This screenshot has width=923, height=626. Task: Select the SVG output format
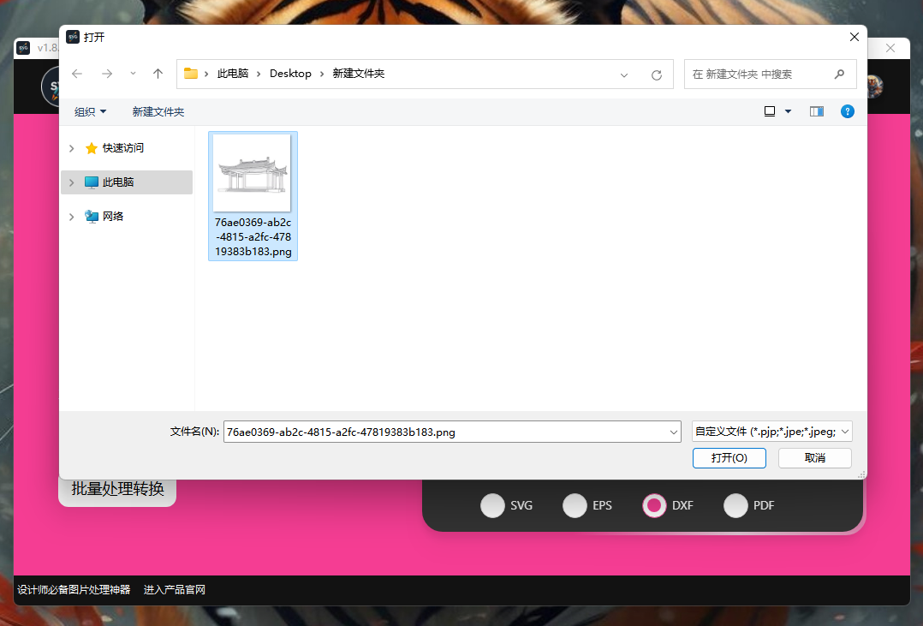click(x=493, y=505)
